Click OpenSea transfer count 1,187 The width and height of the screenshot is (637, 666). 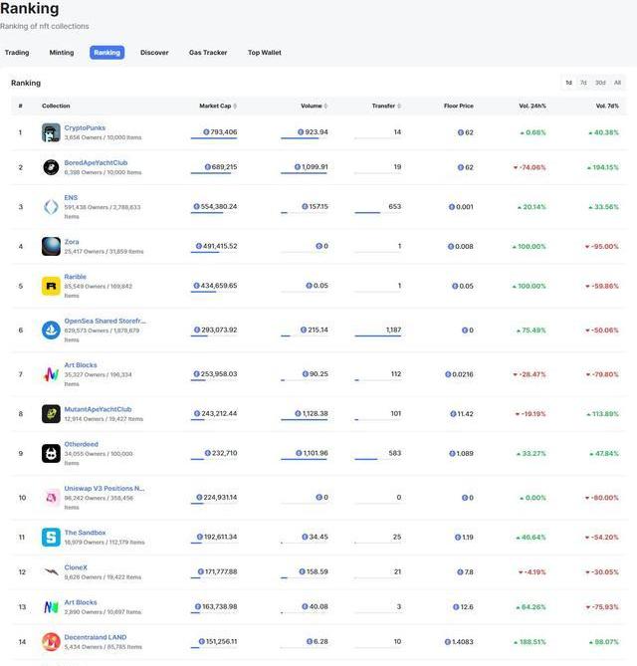coord(393,330)
